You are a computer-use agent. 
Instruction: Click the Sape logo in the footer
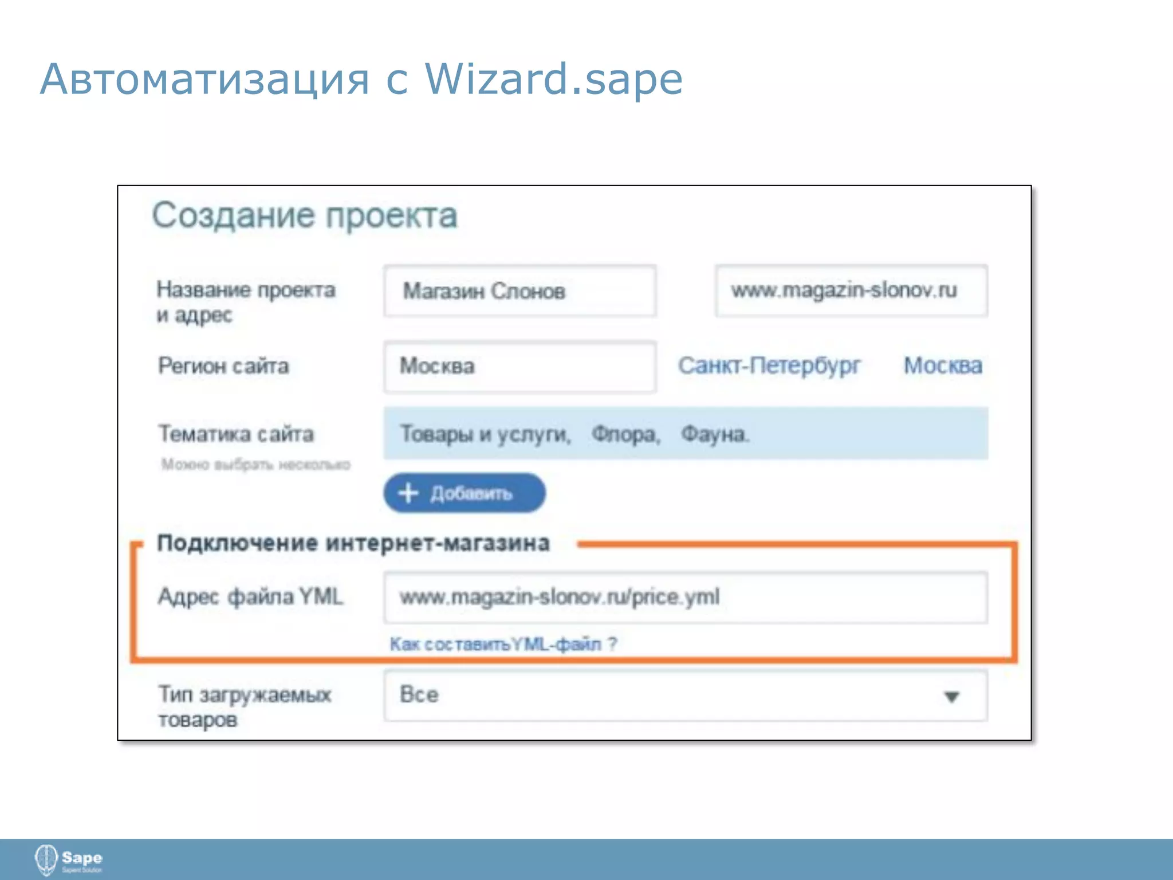(x=68, y=859)
